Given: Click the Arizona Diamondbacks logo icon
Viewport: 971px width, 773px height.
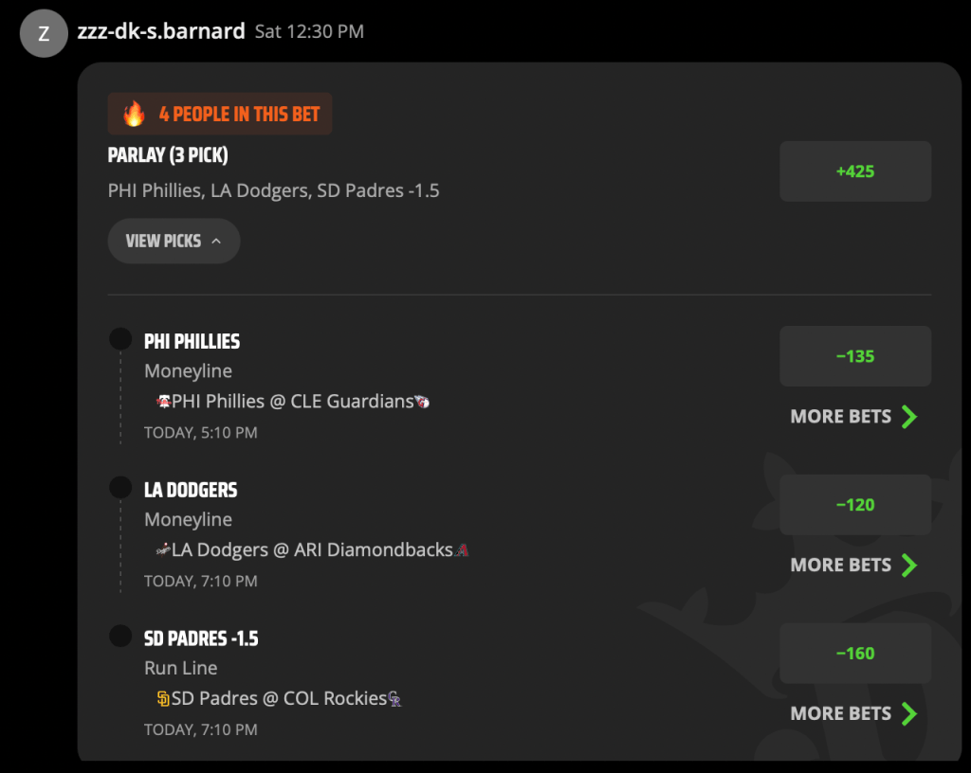Looking at the screenshot, I should [462, 549].
